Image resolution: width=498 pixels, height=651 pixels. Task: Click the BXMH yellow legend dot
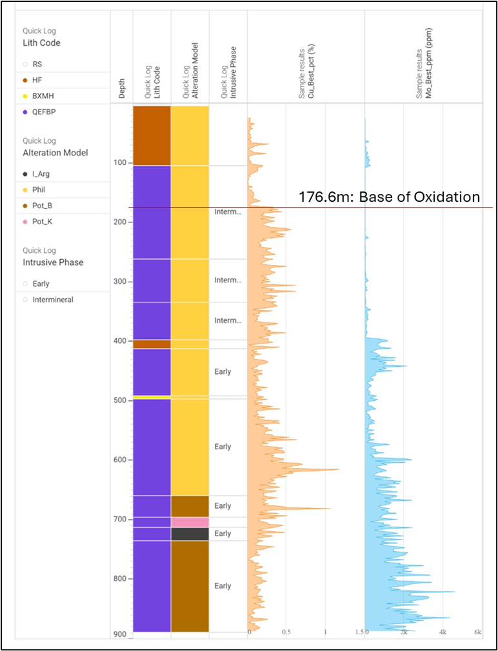pyautogui.click(x=25, y=95)
